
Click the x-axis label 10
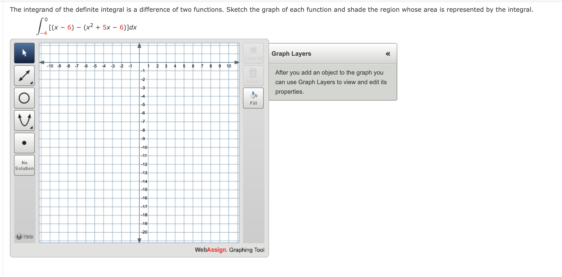pos(229,66)
